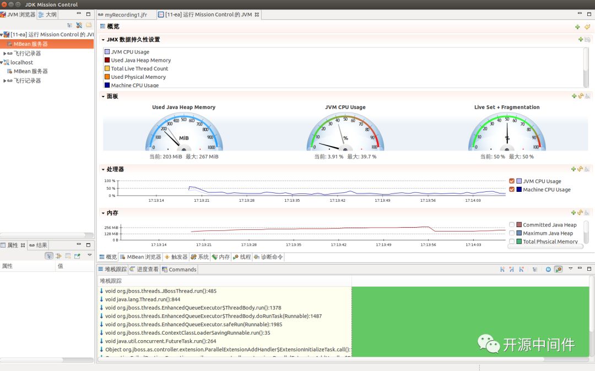The width and height of the screenshot is (595, 371).
Task: Open the 大纲 outline tab
Action: [x=47, y=15]
